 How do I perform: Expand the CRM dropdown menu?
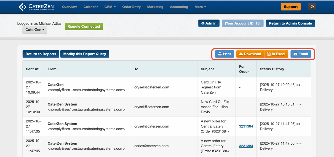coord(110,7)
